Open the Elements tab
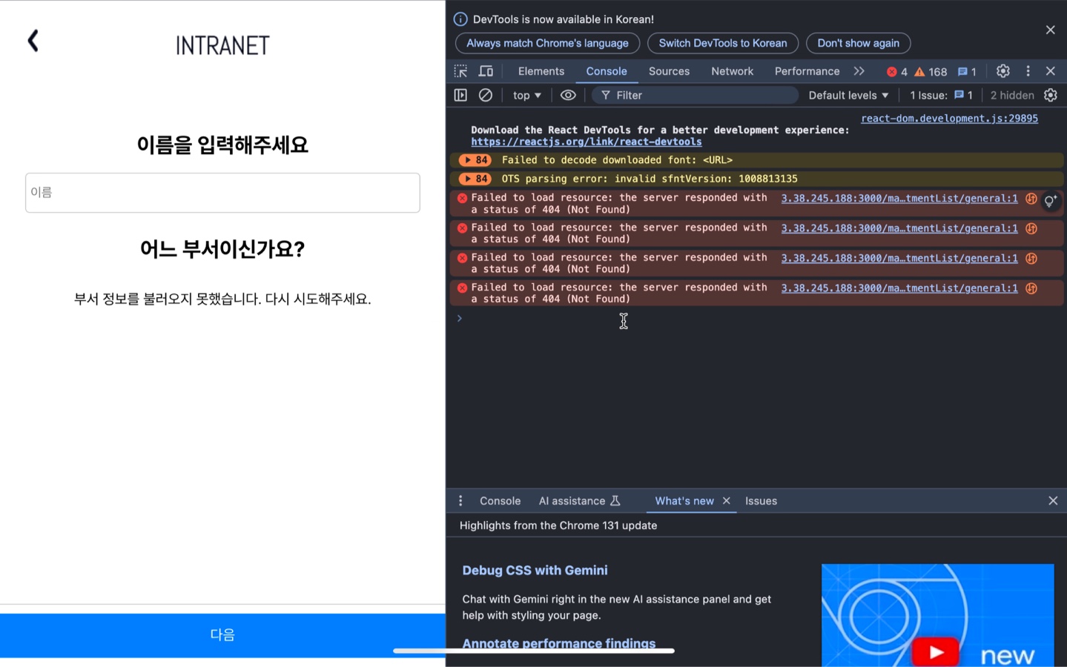 [x=541, y=71]
